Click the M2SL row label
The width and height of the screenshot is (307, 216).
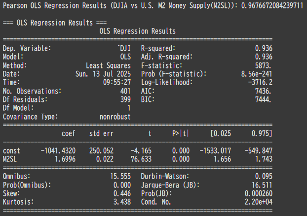(10, 159)
